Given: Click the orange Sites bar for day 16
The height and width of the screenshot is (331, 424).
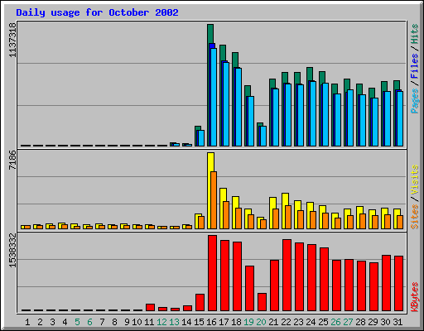Looking at the screenshot, I should pos(214,200).
